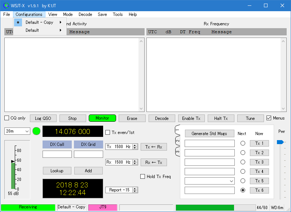Click the Enable Tx button
Screen dimensions: 291x212
(191, 118)
